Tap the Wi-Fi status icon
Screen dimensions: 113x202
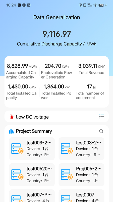(x=95, y=5)
